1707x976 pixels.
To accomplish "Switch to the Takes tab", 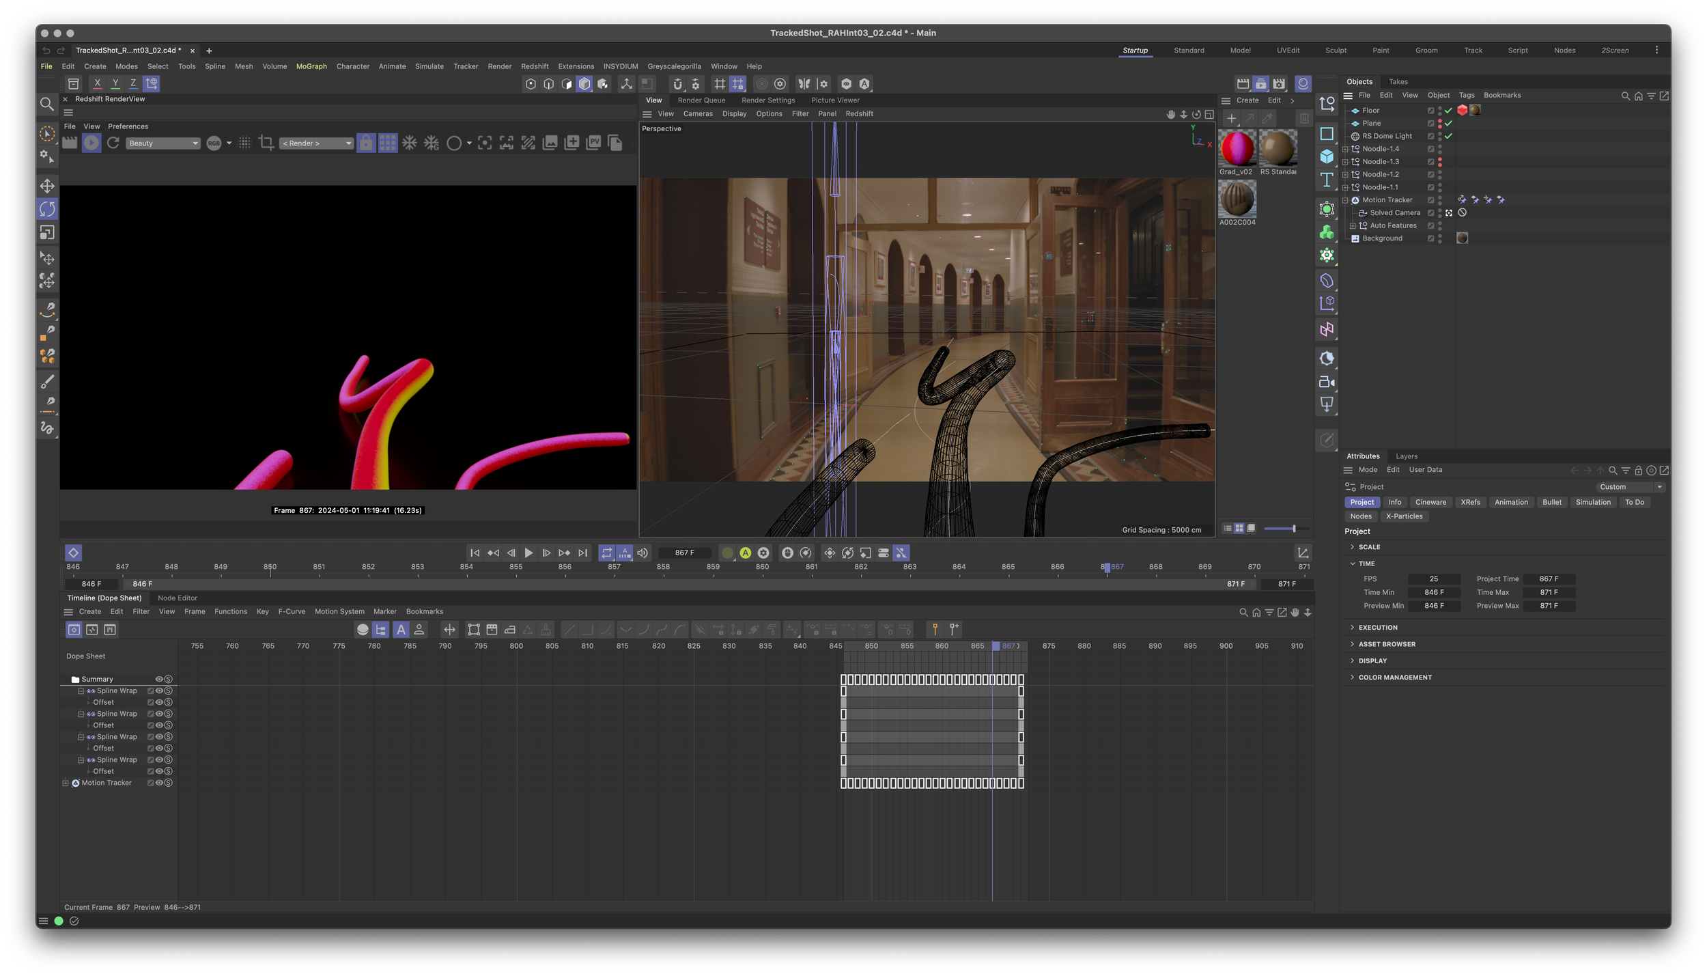I will point(1398,81).
